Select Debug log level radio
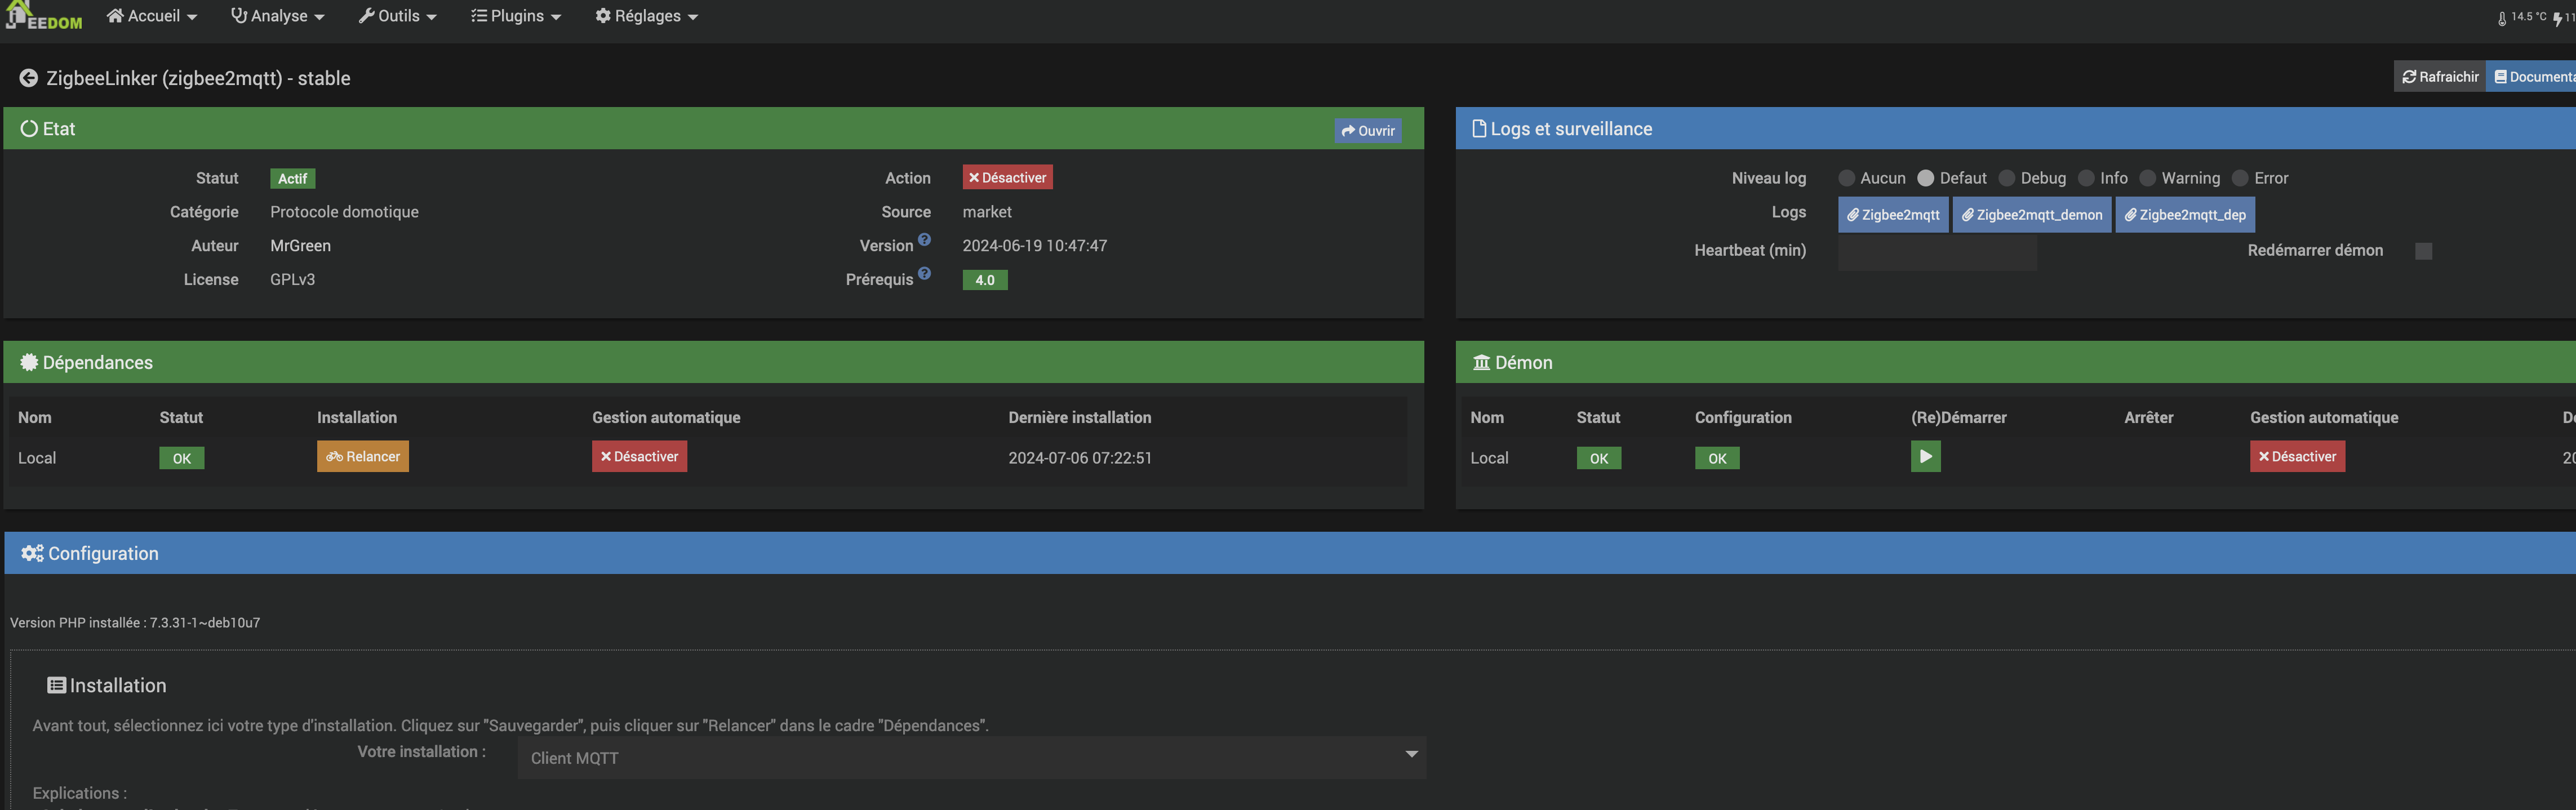Screen dimensions: 2576x810 tap(2006, 178)
